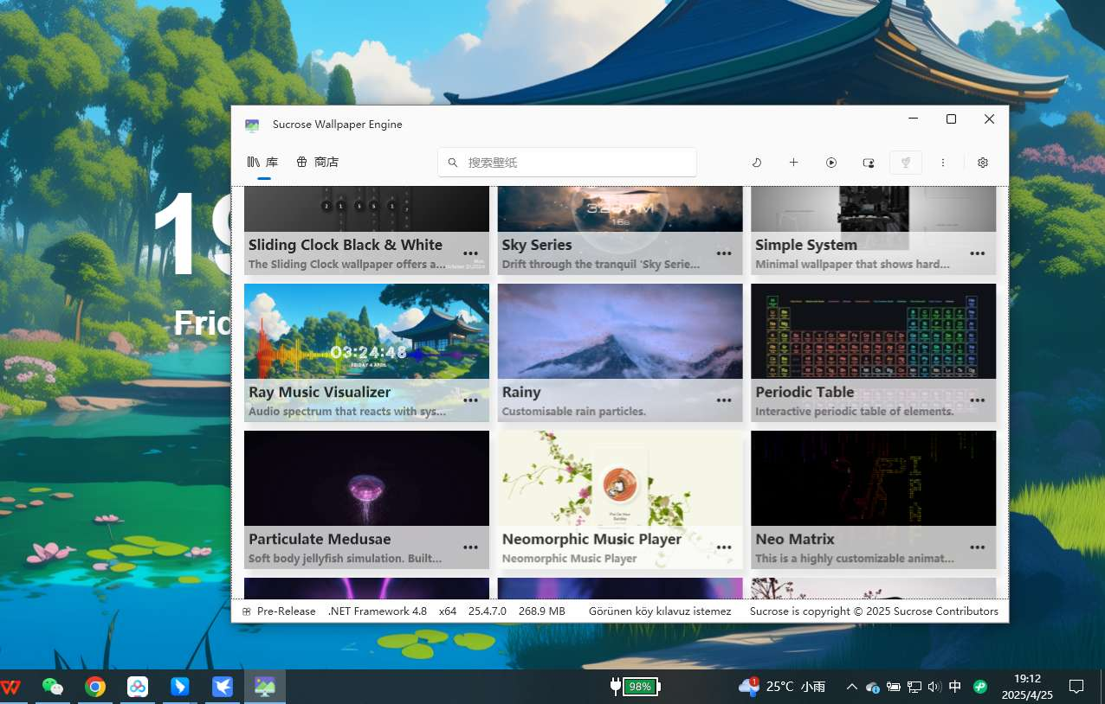This screenshot has height=704, width=1105.
Task: Click the green round tray icon
Action: pyautogui.click(x=980, y=687)
